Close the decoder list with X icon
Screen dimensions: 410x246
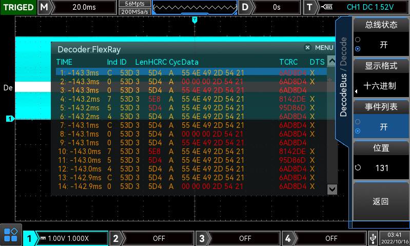[x=307, y=47]
